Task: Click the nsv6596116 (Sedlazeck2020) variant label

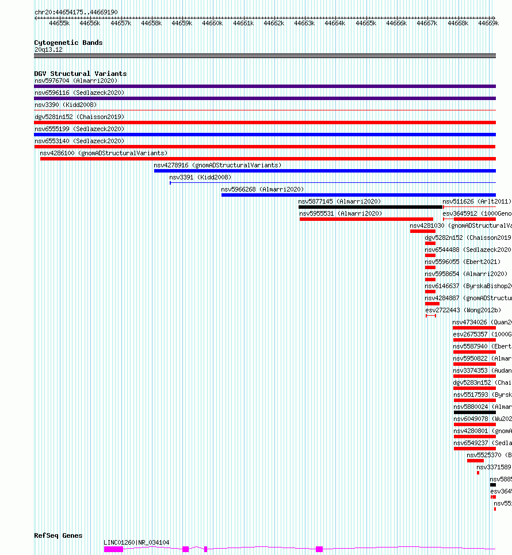Action: click(x=79, y=93)
